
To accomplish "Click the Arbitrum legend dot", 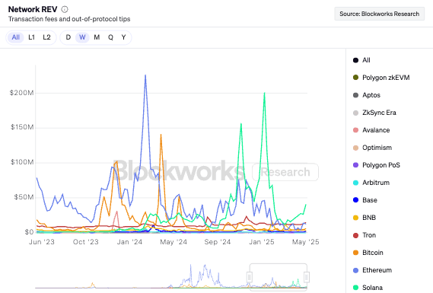I will (355, 183).
